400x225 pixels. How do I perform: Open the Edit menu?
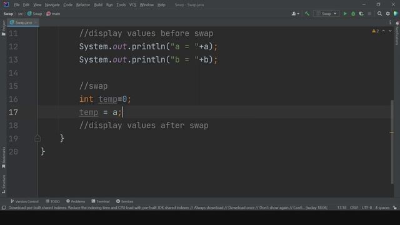pyautogui.click(x=26, y=5)
